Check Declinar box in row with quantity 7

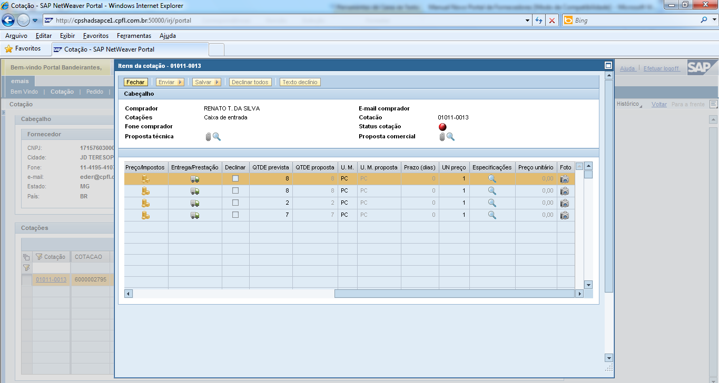[235, 215]
